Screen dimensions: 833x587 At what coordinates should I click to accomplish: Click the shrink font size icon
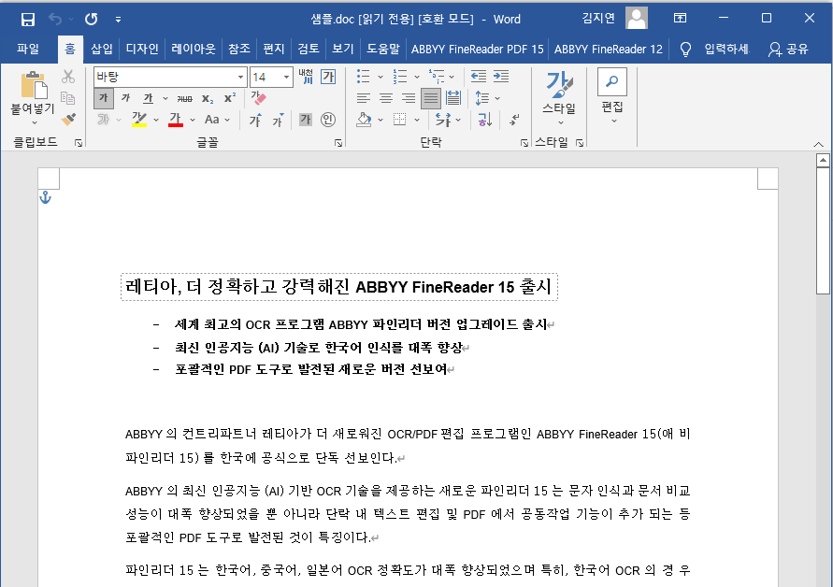pyautogui.click(x=278, y=120)
